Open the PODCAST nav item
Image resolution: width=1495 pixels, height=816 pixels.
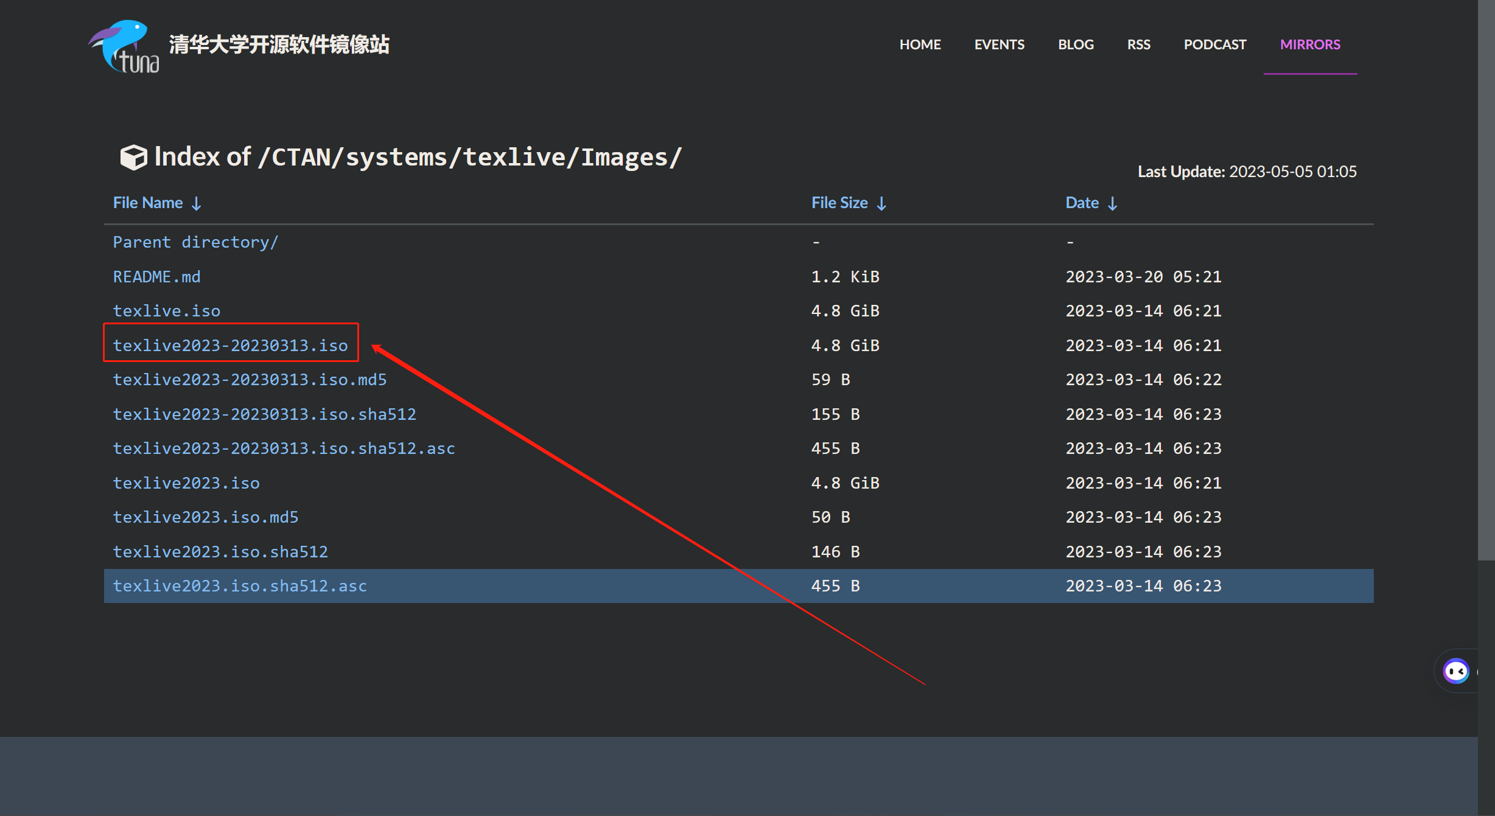1214,44
